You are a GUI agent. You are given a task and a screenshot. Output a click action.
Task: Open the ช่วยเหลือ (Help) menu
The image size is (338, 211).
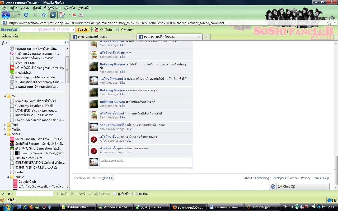(x=84, y=8)
